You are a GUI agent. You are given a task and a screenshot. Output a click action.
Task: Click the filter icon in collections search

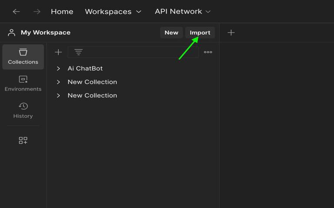point(78,52)
